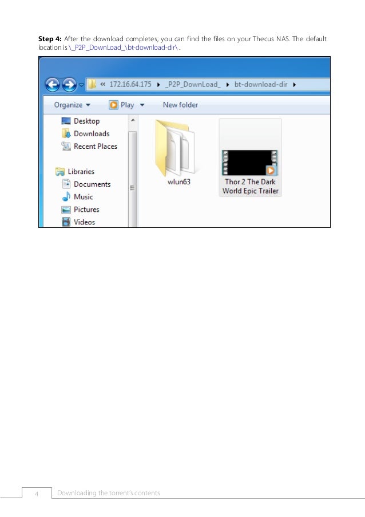Open the Organize menu
365x517 pixels.
tap(72, 105)
